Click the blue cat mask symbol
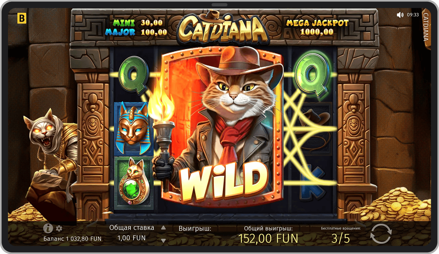The height and width of the screenshot is (254, 439). tap(132, 128)
